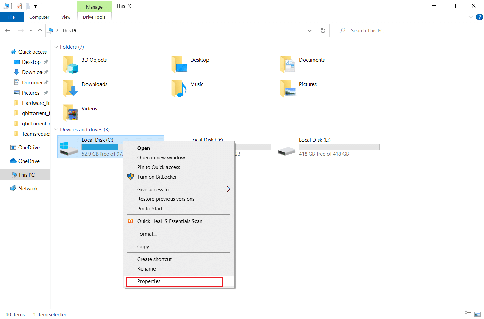Click the Music folder icon
This screenshot has width=484, height=319.
179,89
